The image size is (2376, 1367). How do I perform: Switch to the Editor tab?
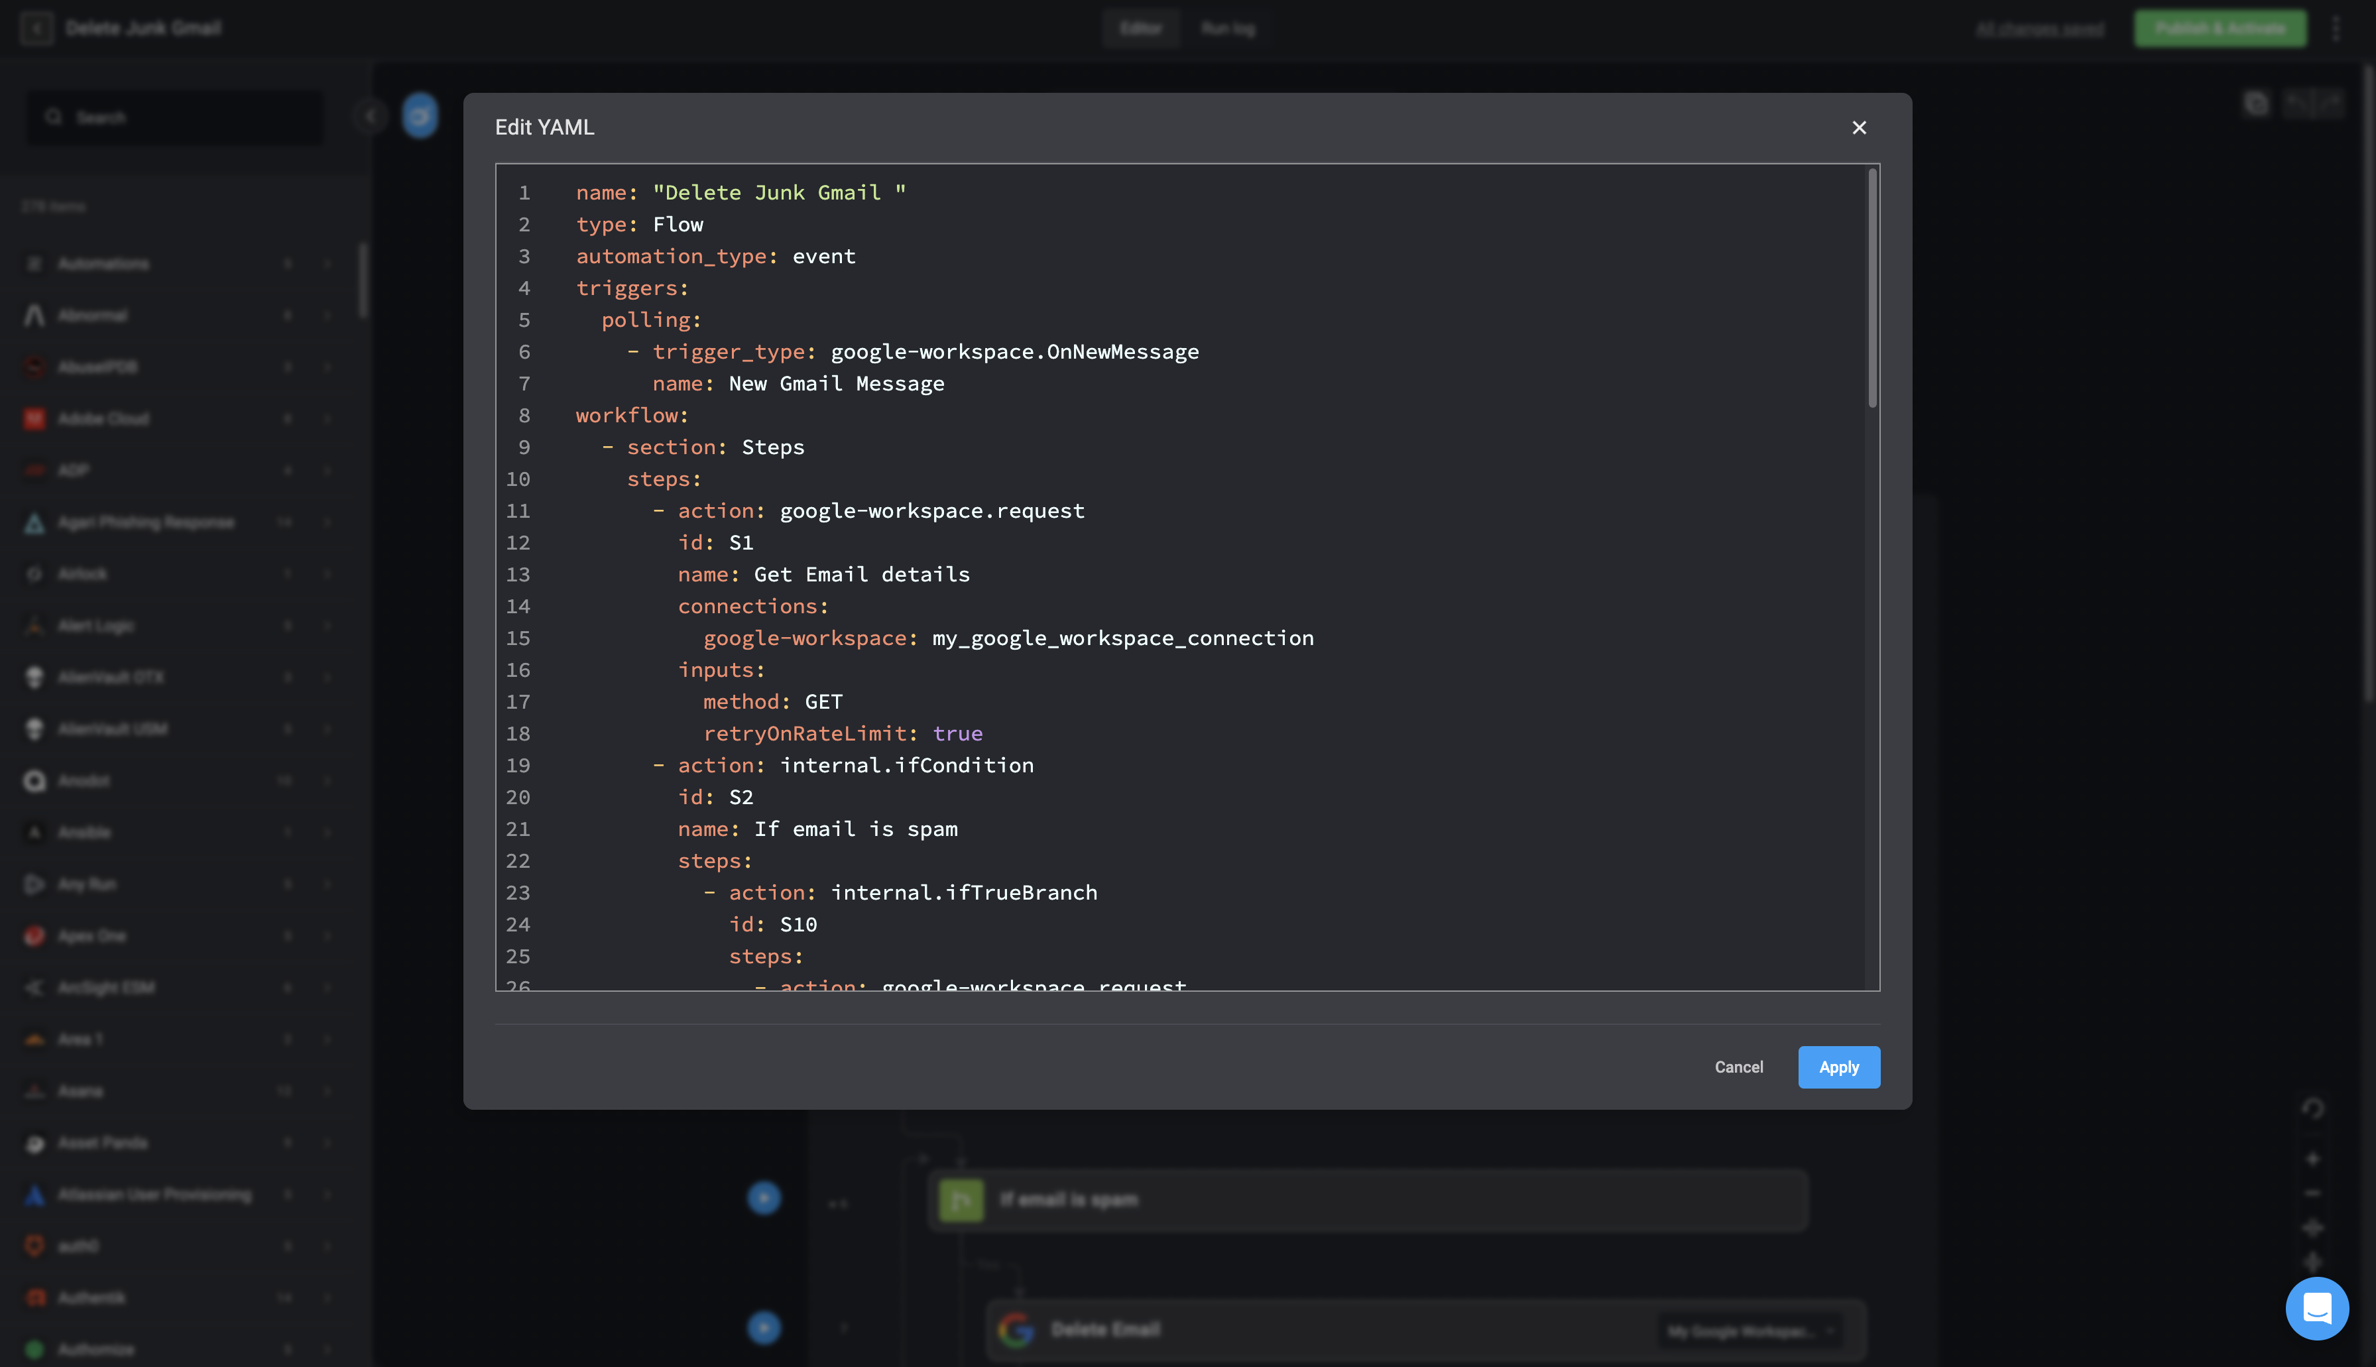(1140, 28)
